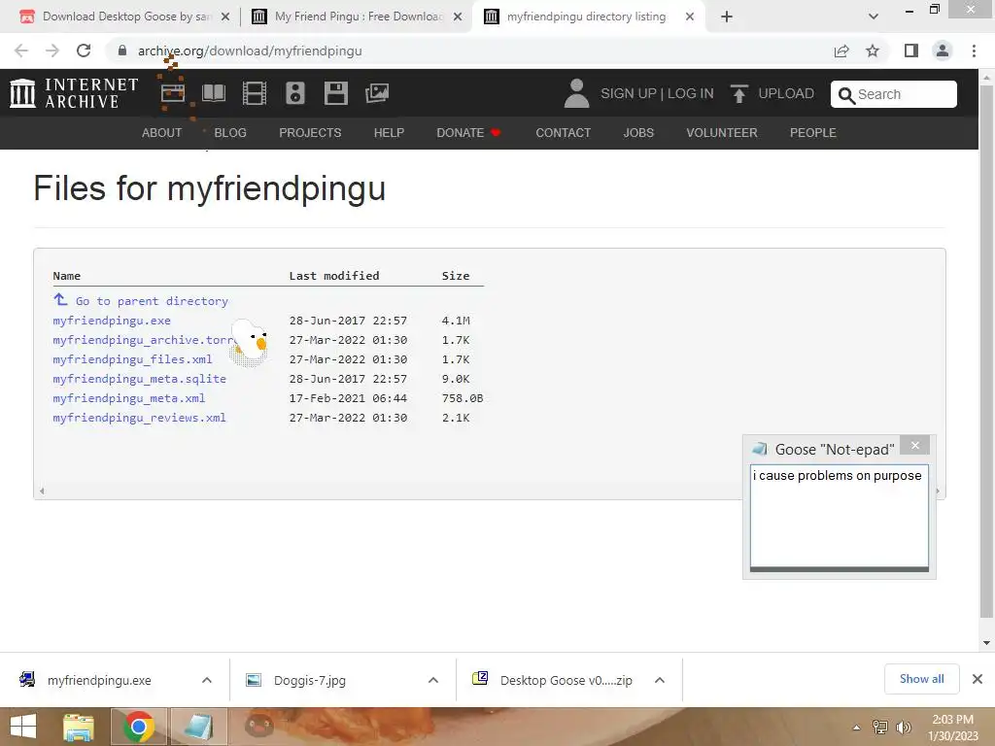The height and width of the screenshot is (746, 995).
Task: Open the DONATE menu item
Action: point(468,132)
